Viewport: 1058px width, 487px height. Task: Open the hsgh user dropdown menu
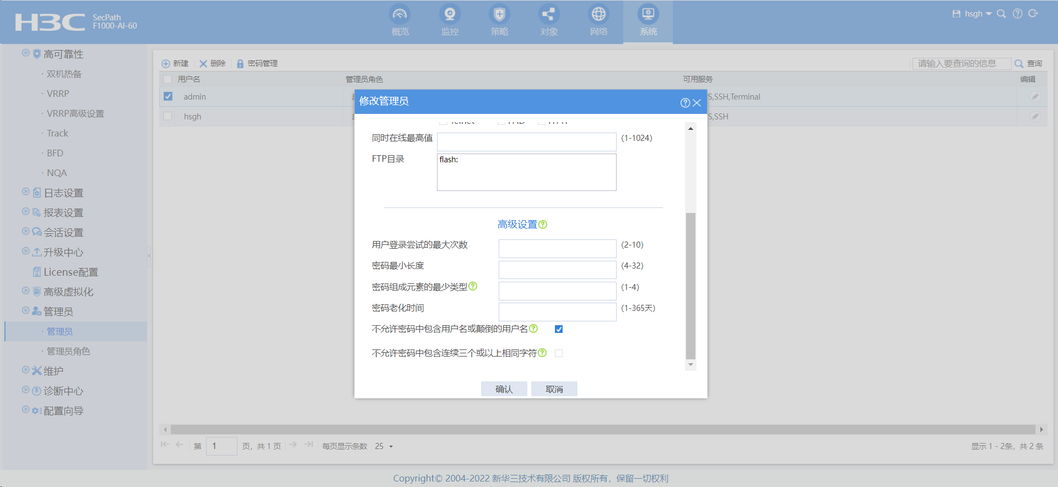[x=978, y=14]
